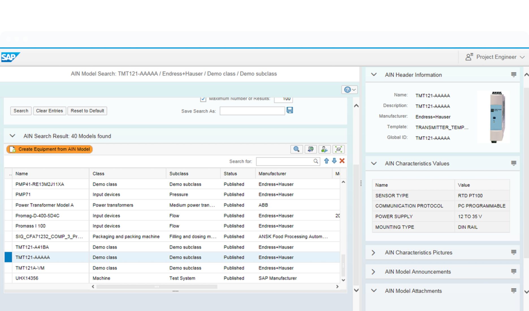Click the blue up arrow find-previous icon
This screenshot has width=529, height=311.
click(326, 161)
